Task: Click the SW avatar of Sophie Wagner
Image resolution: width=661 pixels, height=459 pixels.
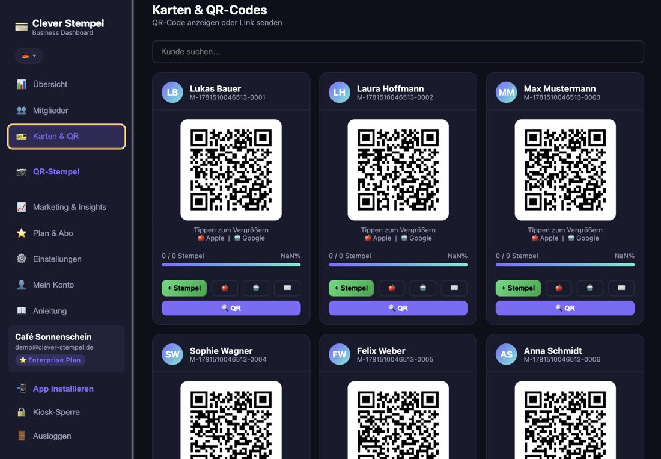Action: [172, 354]
